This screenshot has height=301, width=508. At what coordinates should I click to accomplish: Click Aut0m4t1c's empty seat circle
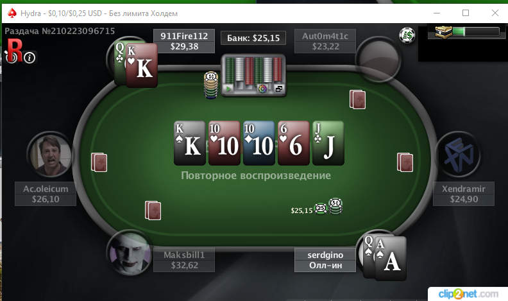378,60
